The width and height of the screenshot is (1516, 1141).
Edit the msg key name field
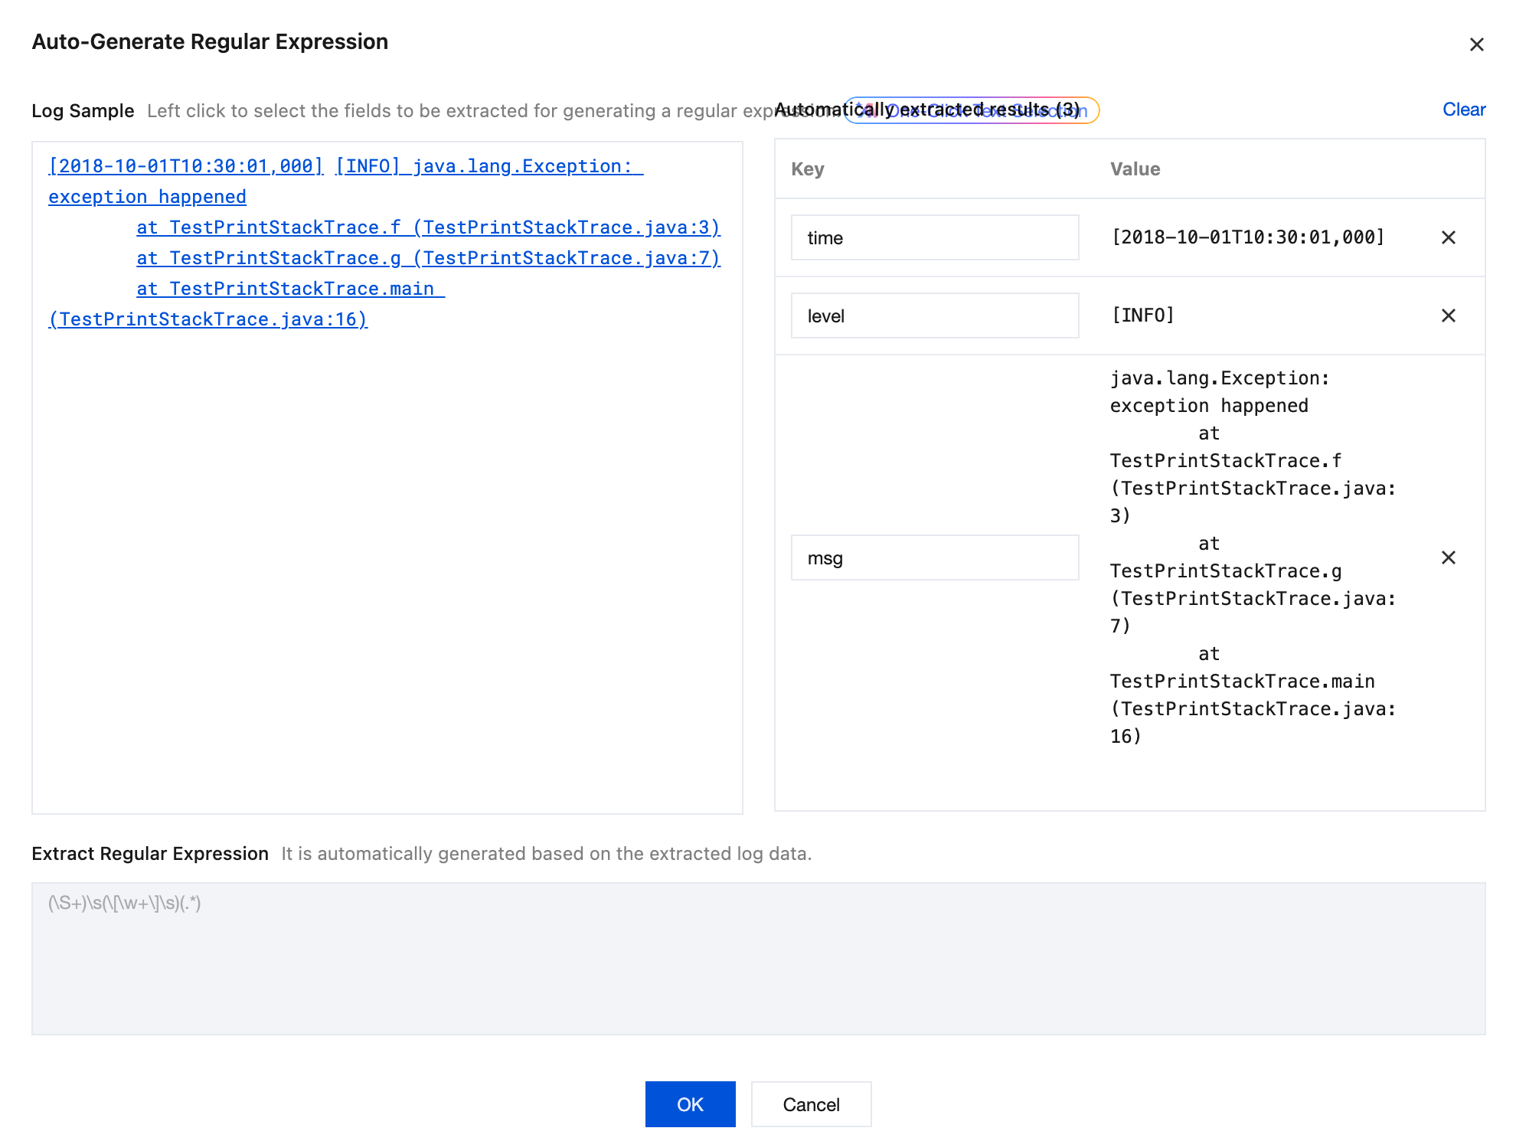point(934,557)
